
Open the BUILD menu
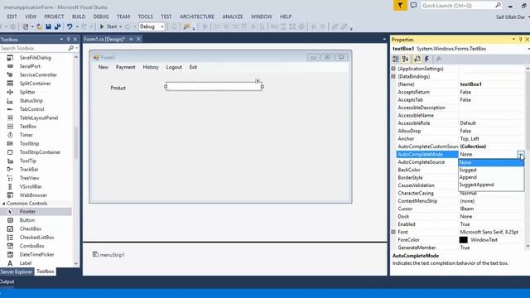pos(79,17)
